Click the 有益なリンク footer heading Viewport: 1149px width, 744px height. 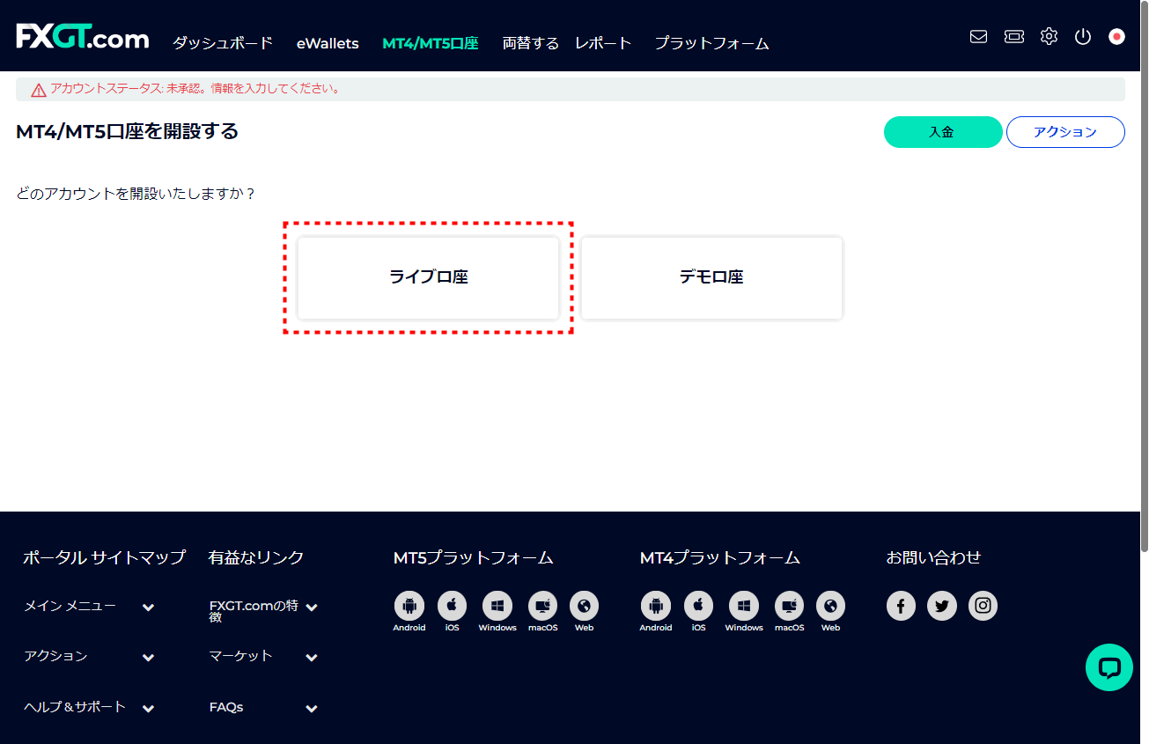click(x=256, y=557)
